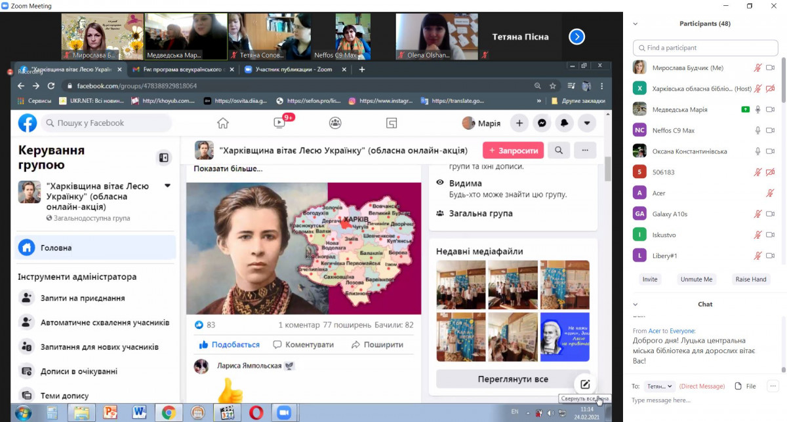Go to Facebook Home icon
787x422 pixels.
223,123
